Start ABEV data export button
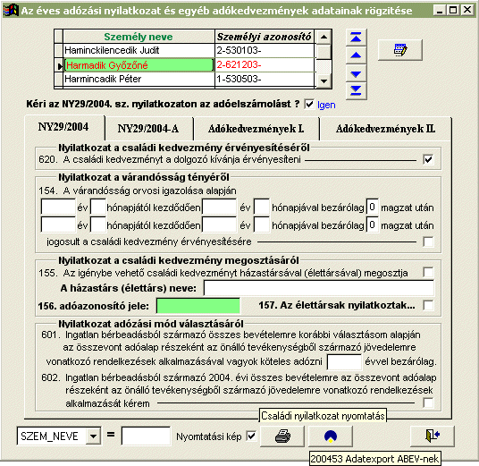 [331, 436]
